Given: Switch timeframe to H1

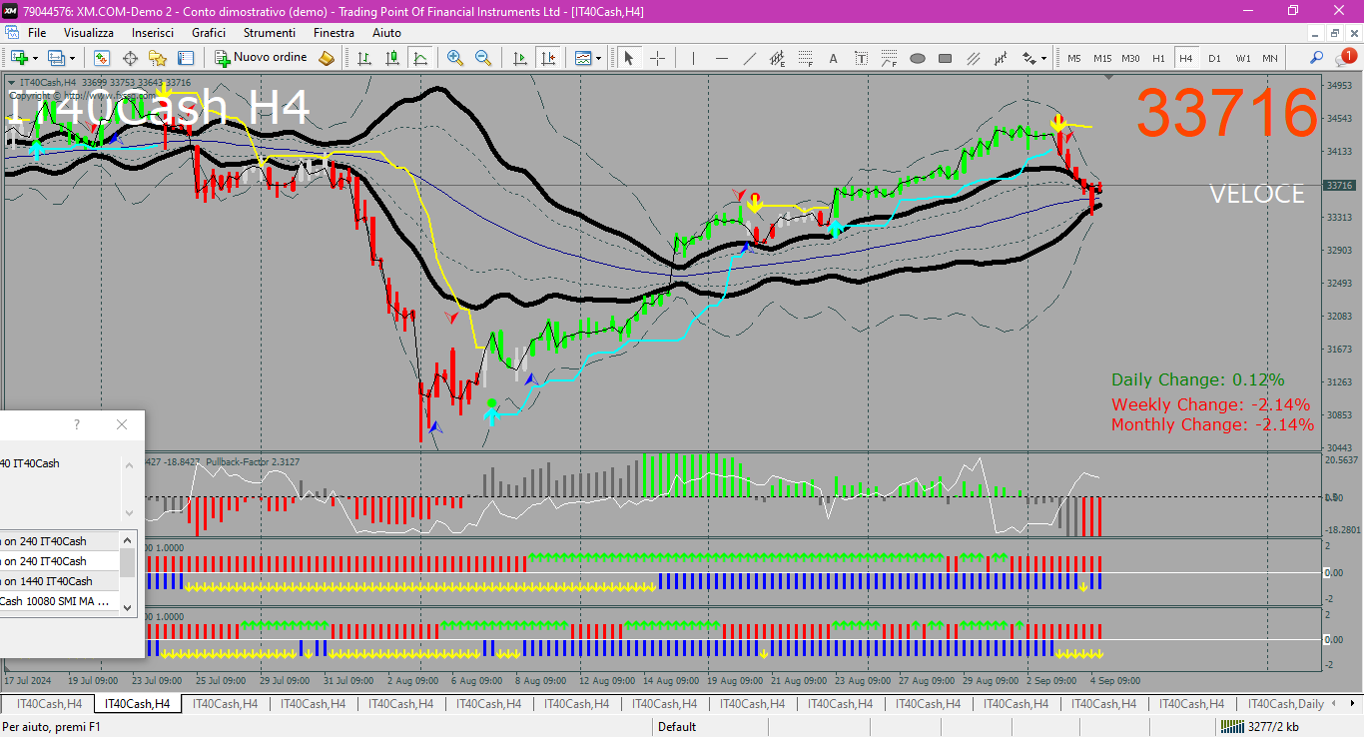Looking at the screenshot, I should (1158, 58).
